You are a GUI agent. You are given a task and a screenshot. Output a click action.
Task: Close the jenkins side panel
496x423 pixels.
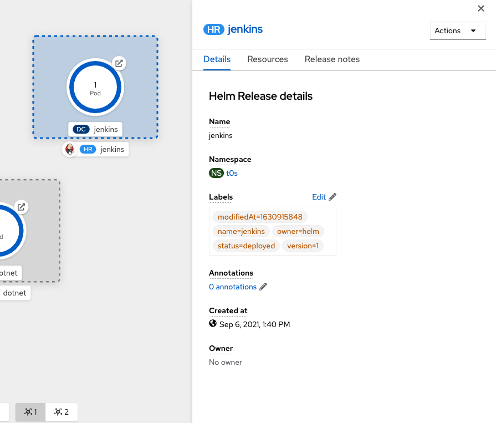point(481,8)
